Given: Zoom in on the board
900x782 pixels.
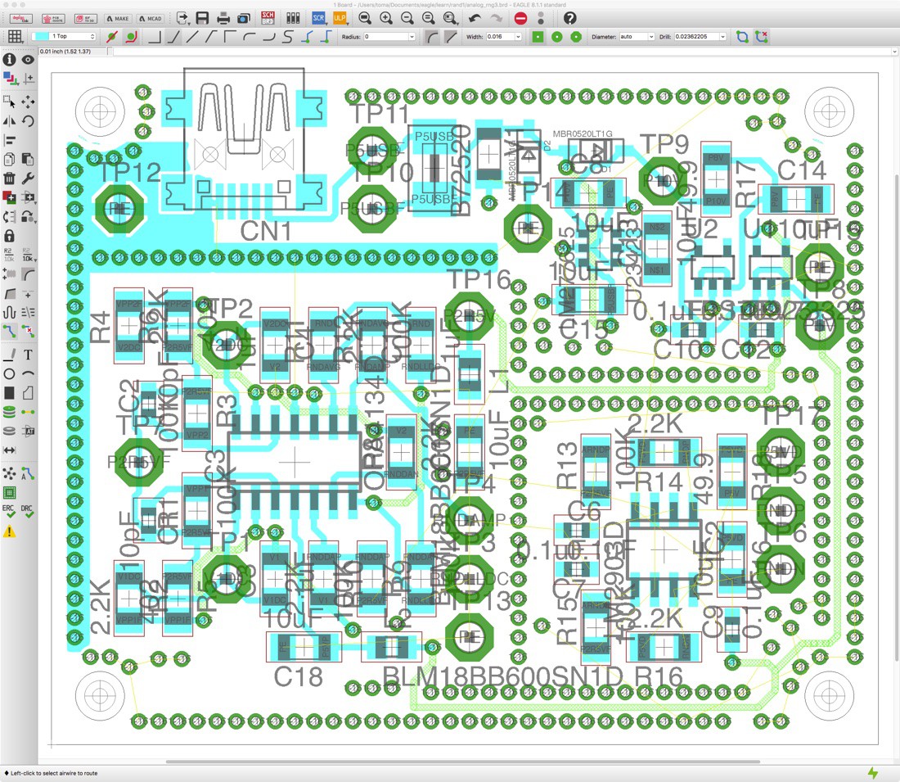Looking at the screenshot, I should (x=386, y=18).
